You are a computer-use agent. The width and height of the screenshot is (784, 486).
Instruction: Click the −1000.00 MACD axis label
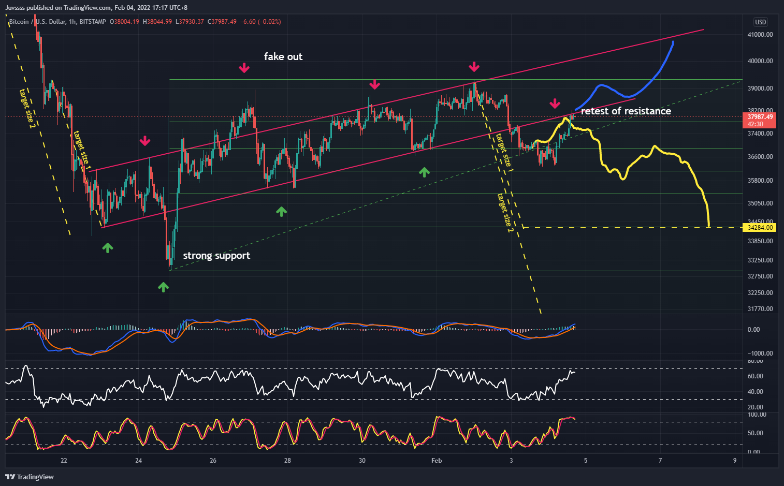(x=760, y=354)
